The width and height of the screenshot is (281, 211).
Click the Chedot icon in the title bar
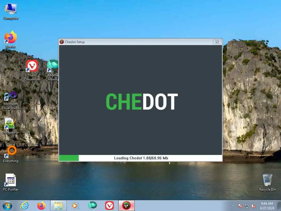tap(62, 42)
